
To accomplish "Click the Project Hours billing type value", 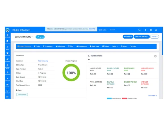I will pyautogui.click(x=43, y=65).
